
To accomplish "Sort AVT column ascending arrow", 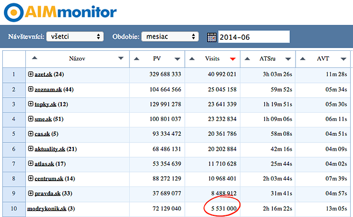I will point(303,59).
